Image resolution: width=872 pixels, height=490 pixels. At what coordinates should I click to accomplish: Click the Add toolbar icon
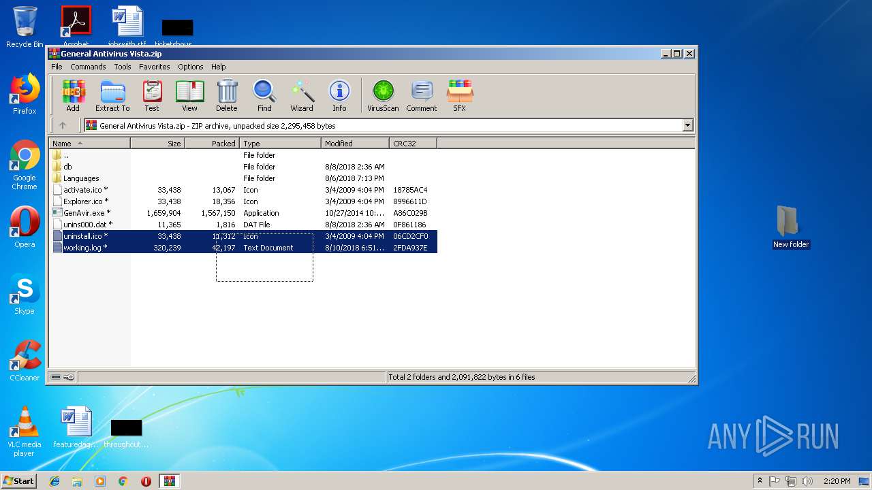pyautogui.click(x=73, y=95)
